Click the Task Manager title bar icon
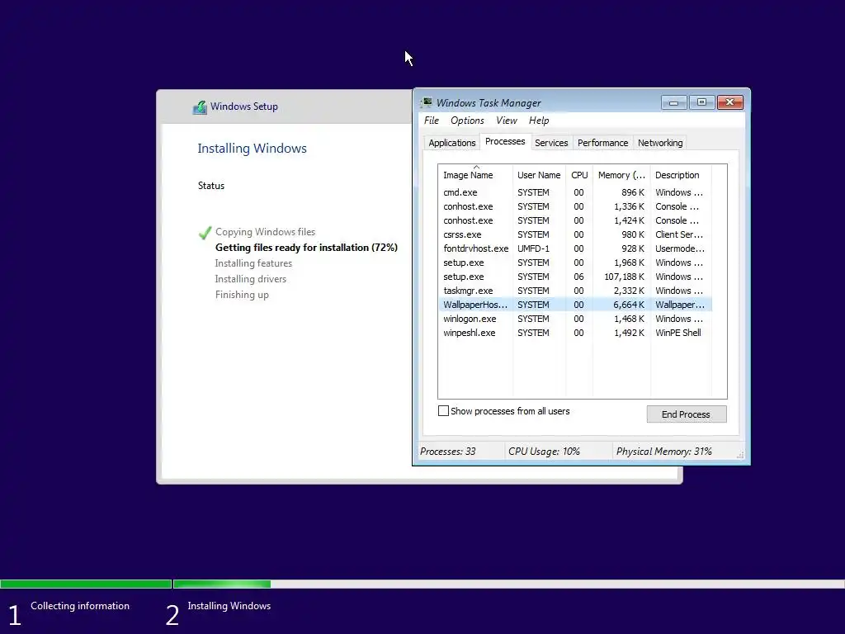This screenshot has height=634, width=845. tap(427, 102)
